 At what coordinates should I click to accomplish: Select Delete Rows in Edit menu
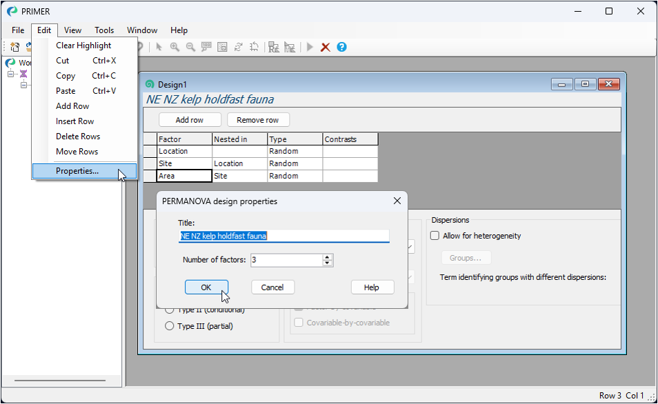click(x=78, y=137)
